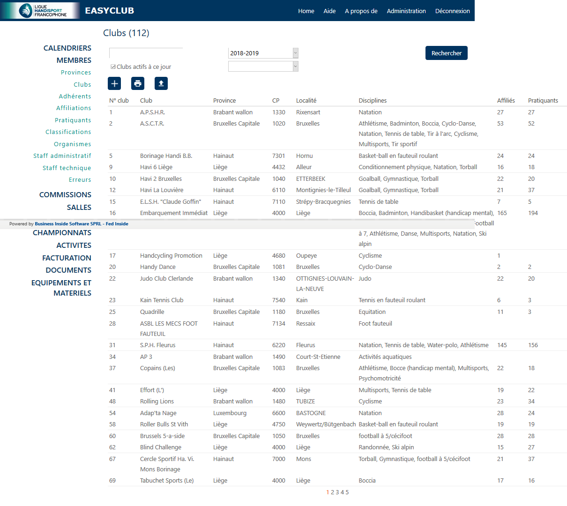Image resolution: width=567 pixels, height=506 pixels.
Task: Select the Adap'ta Nage club
Action: point(158,413)
